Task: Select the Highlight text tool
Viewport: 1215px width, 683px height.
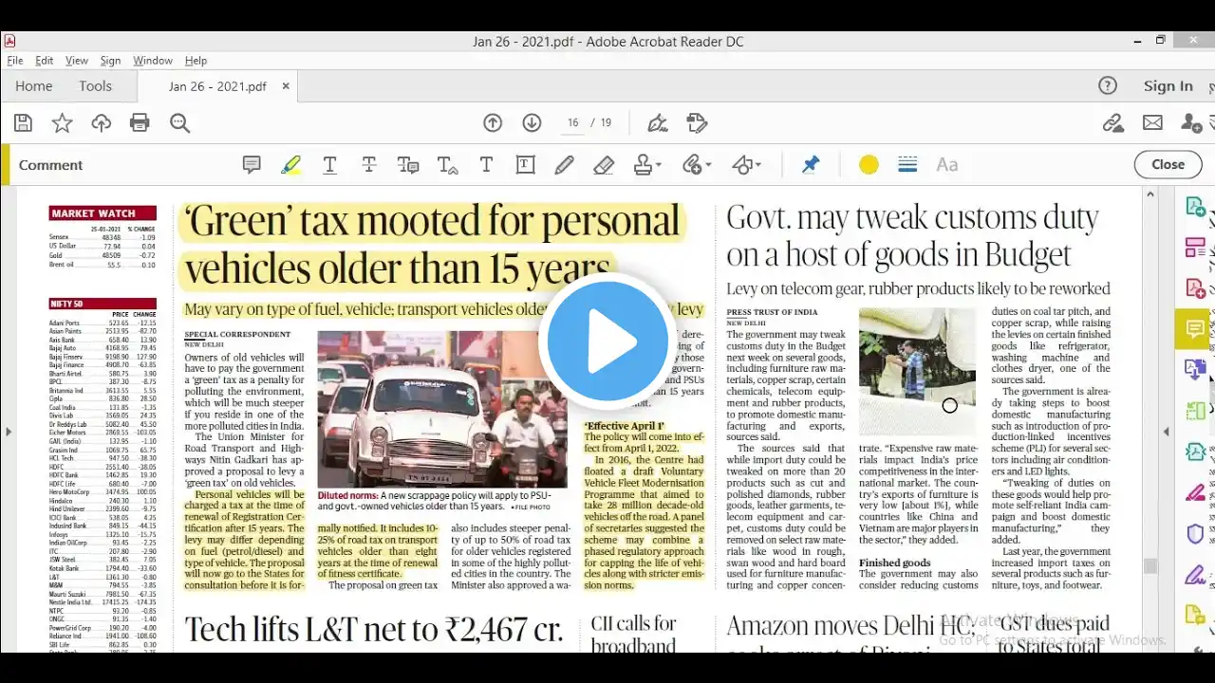Action: click(x=290, y=165)
